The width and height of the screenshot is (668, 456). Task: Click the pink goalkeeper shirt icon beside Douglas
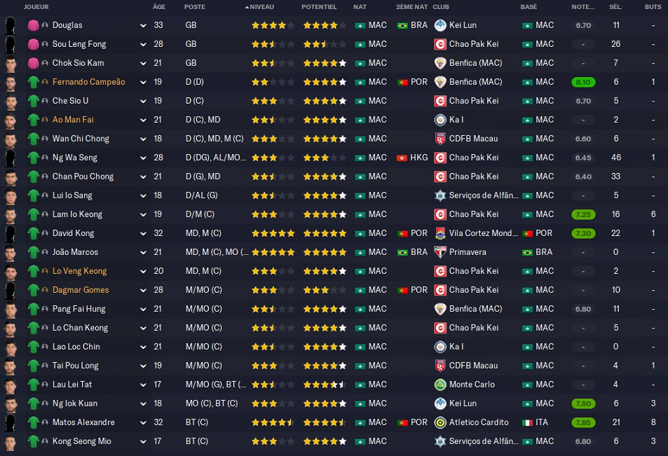(32, 25)
